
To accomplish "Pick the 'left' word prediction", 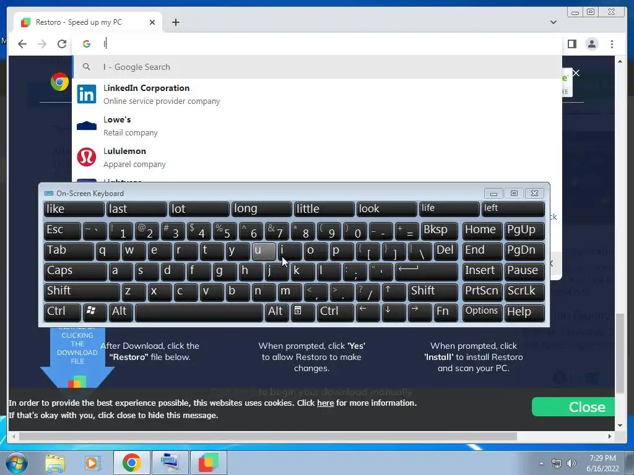I will pos(513,209).
